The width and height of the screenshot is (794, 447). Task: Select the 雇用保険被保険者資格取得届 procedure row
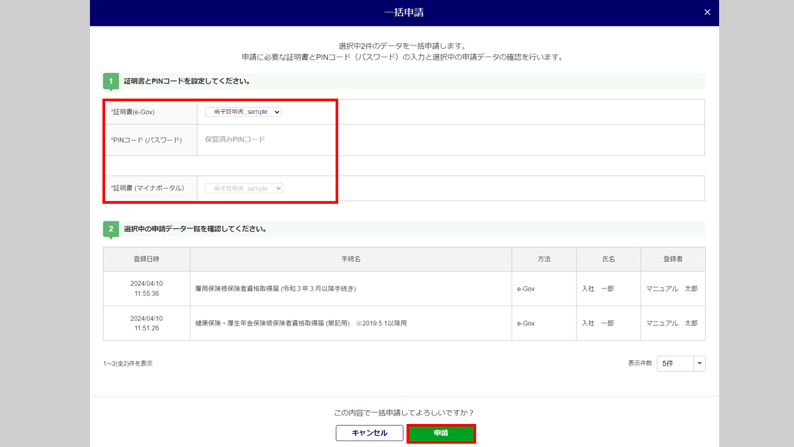coord(404,289)
